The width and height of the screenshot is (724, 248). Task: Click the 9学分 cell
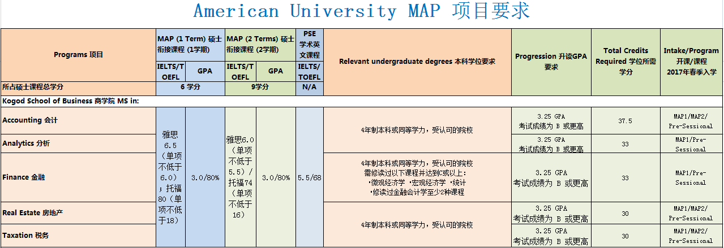pos(260,88)
